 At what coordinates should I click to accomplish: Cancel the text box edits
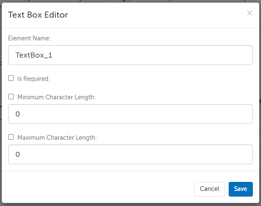pyautogui.click(x=209, y=189)
